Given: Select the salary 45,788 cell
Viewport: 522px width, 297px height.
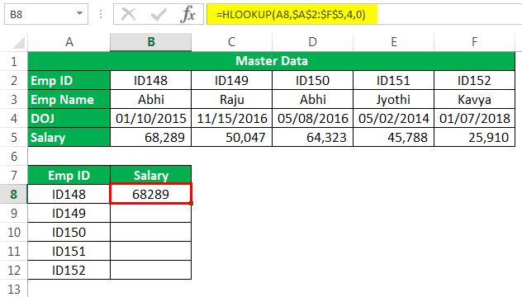Looking at the screenshot, I should point(393,137).
